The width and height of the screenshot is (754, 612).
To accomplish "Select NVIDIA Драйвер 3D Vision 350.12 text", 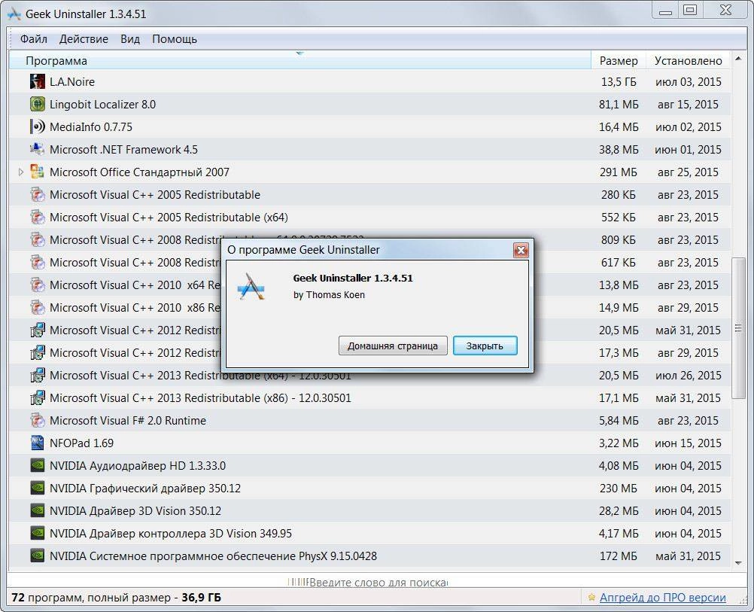I will pyautogui.click(x=135, y=511).
